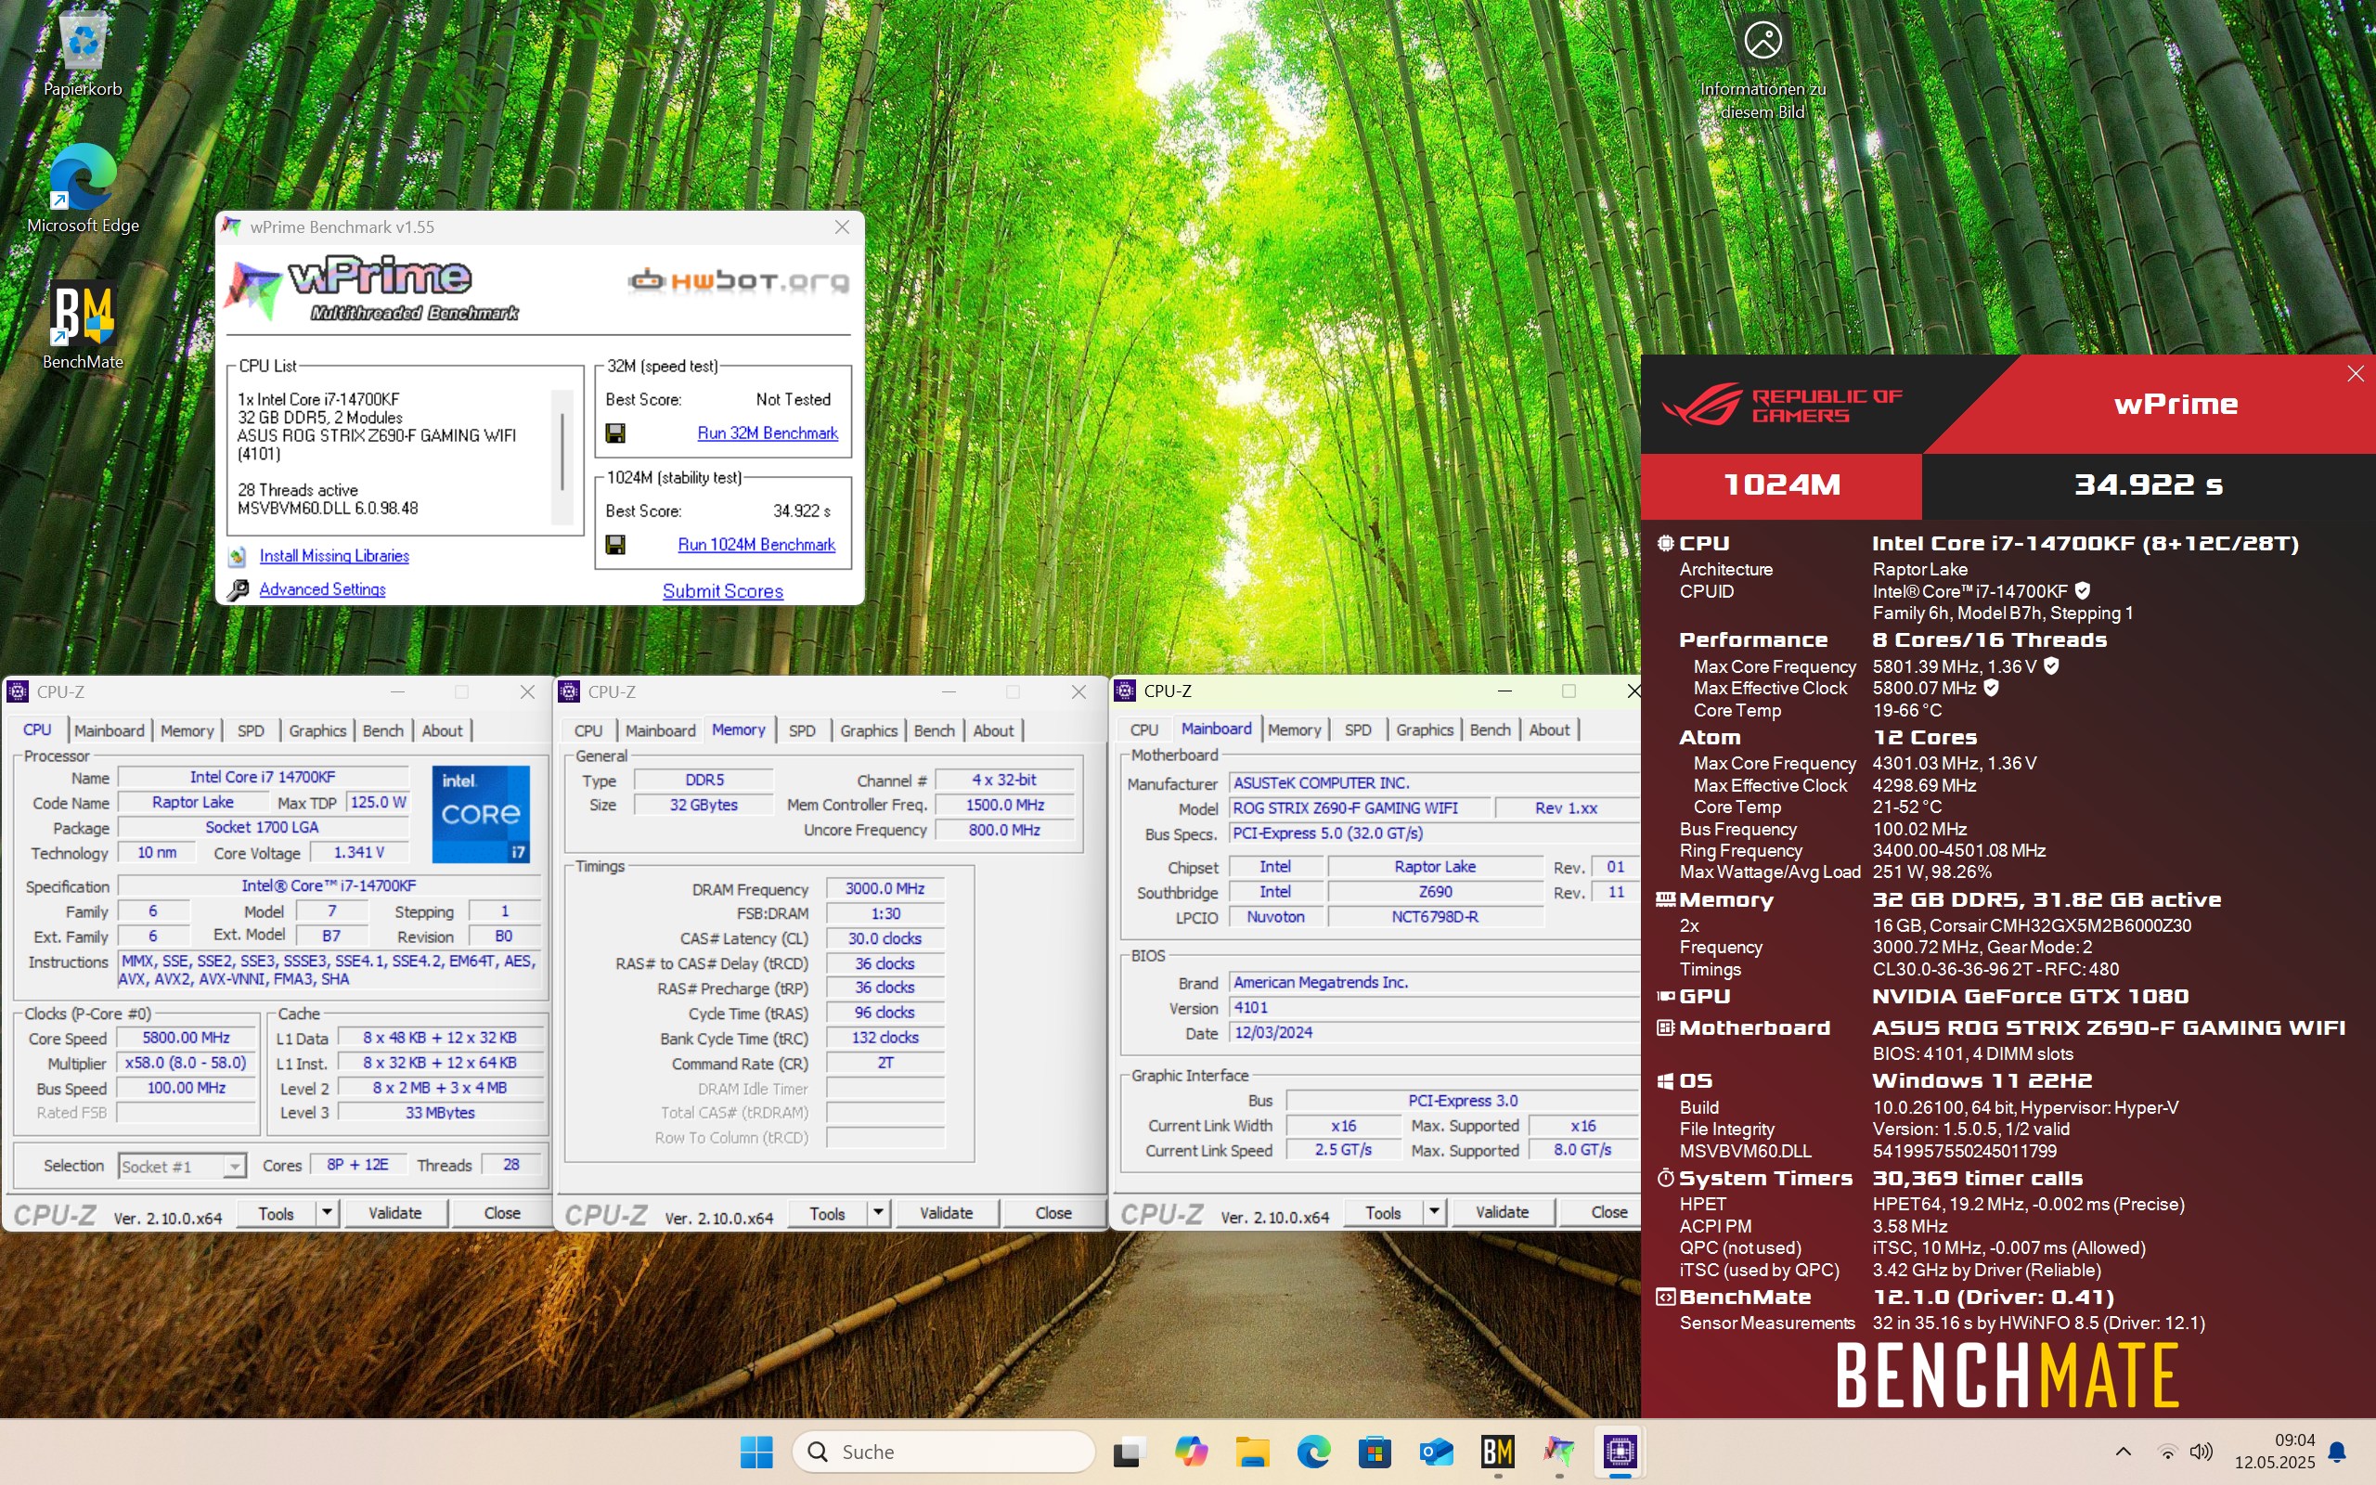Open Bench tab in right CPU-Z window
Viewport: 2376px width, 1485px height.
pos(1491,730)
